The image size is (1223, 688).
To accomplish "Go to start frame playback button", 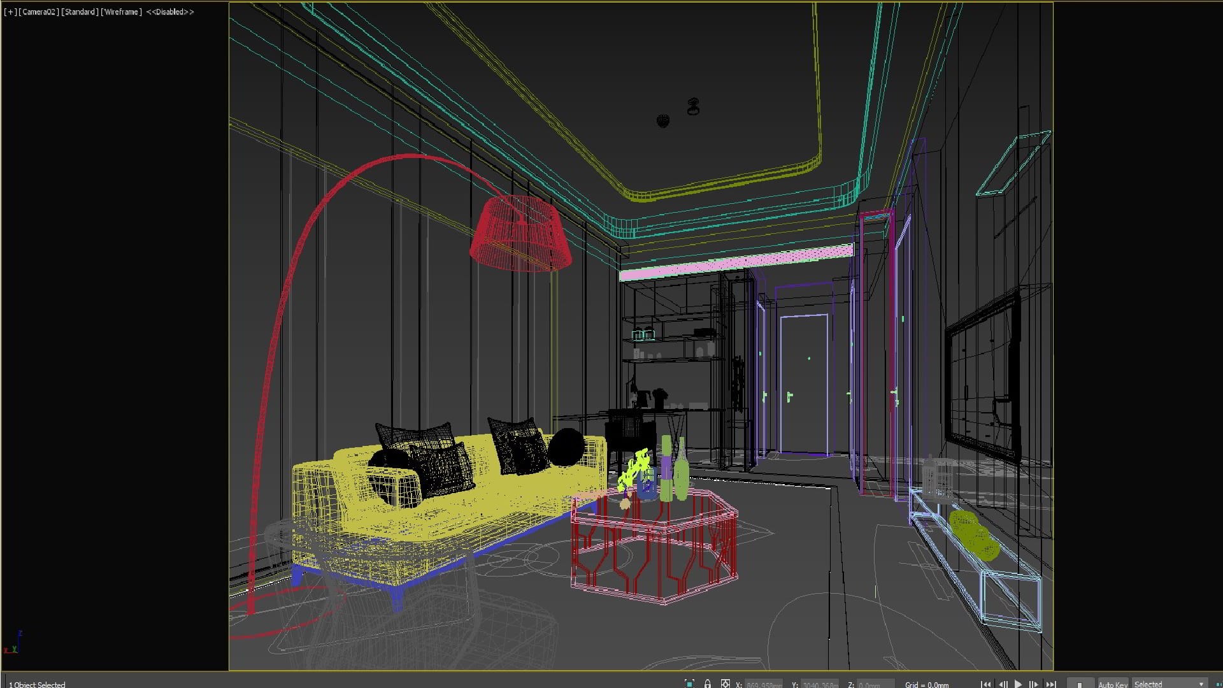I will tap(986, 684).
